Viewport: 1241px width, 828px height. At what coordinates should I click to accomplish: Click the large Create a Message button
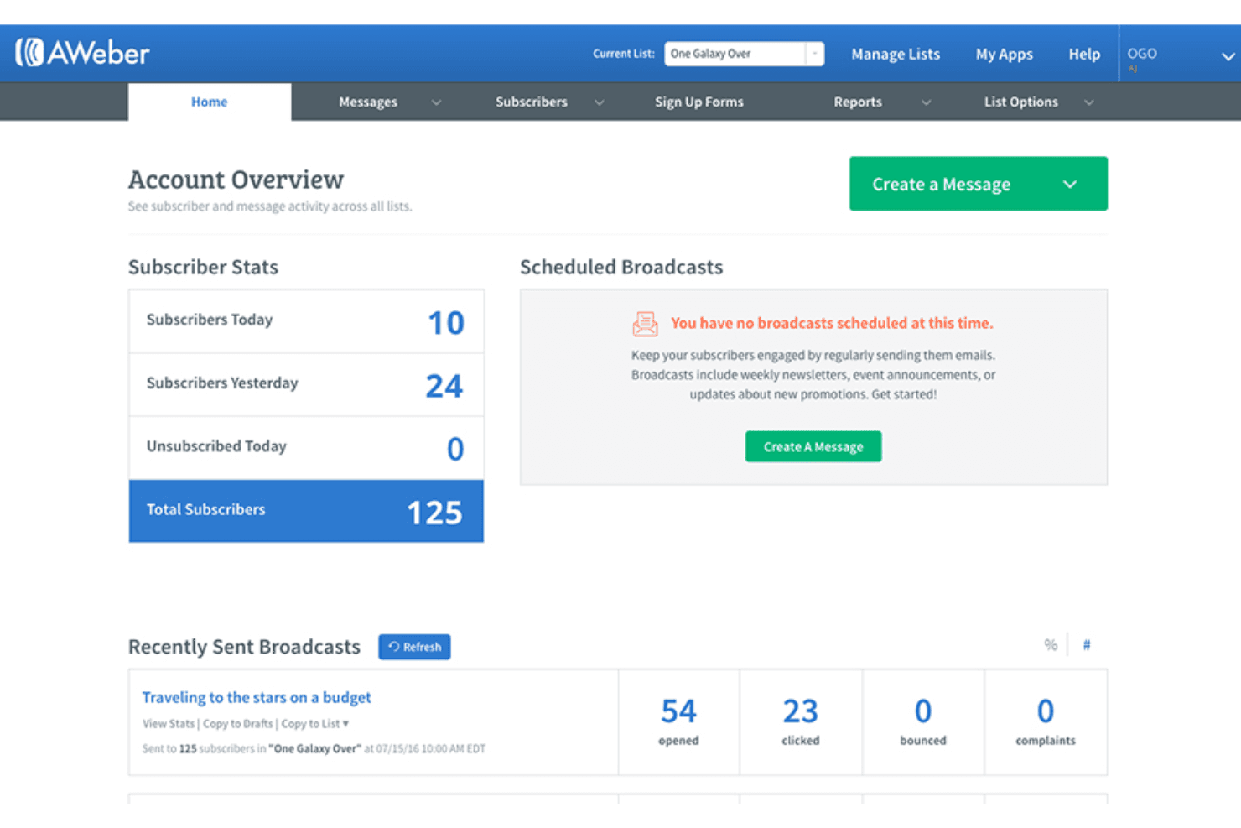(978, 184)
